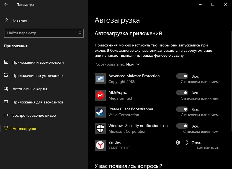Click the vertical scrollbar on the right
This screenshot has height=169, width=232.
[x=231, y=81]
